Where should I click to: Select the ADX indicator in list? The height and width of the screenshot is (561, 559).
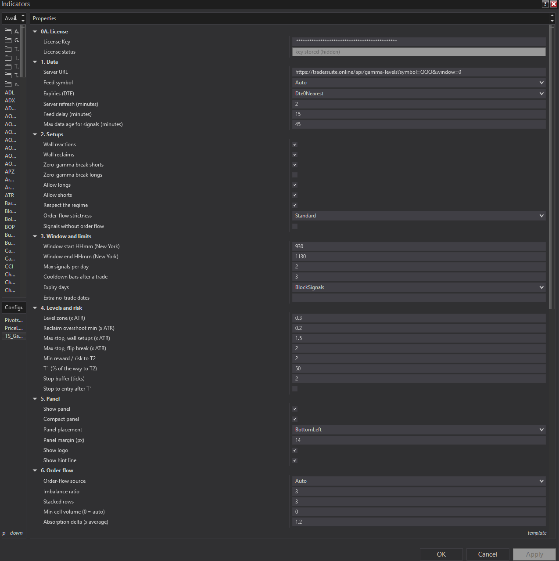pos(10,101)
